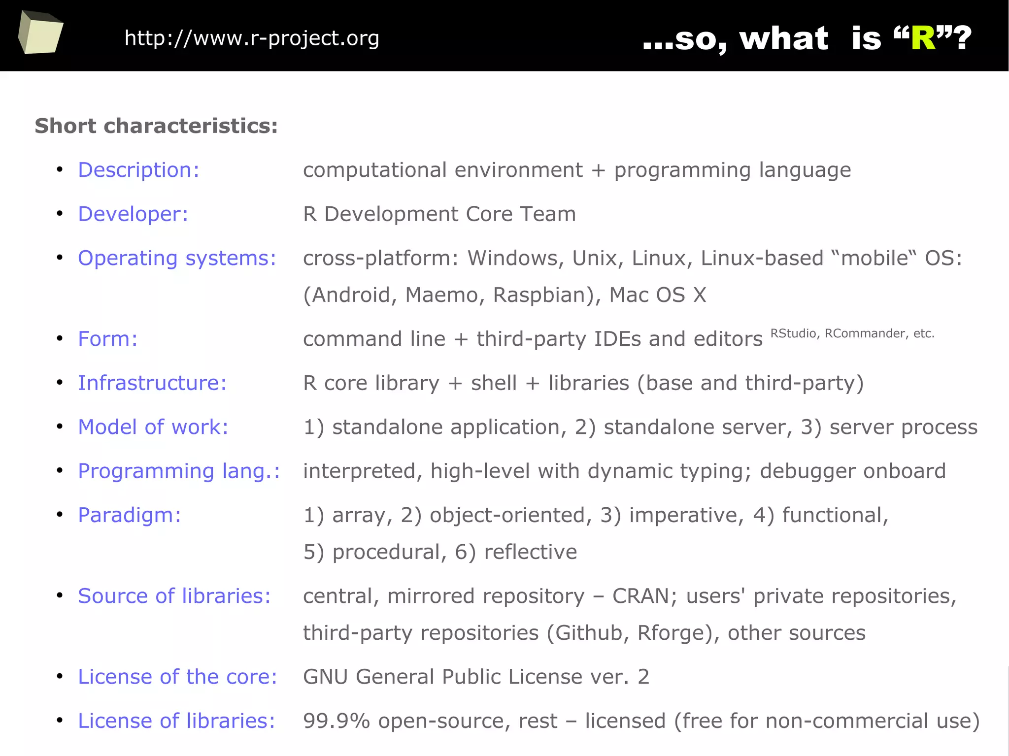Click the 'Model of work:' label
The height and width of the screenshot is (756, 1009).
click(x=153, y=427)
